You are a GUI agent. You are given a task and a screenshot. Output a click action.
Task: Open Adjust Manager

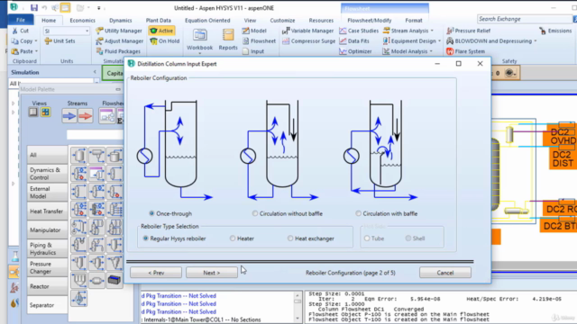[x=120, y=41]
